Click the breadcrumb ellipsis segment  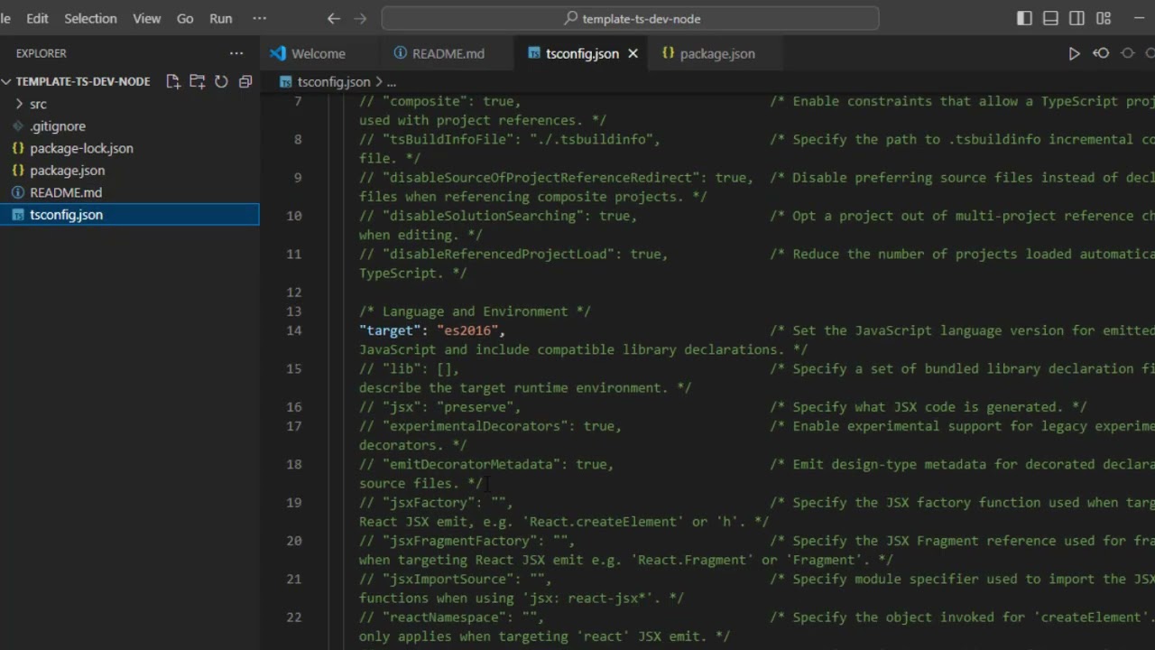[391, 81]
